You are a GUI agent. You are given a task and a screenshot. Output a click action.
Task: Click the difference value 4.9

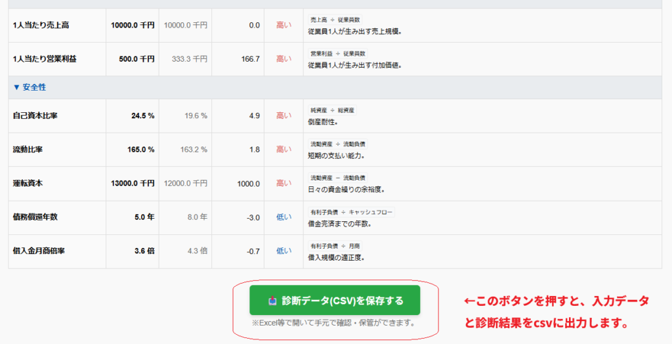pyautogui.click(x=255, y=116)
